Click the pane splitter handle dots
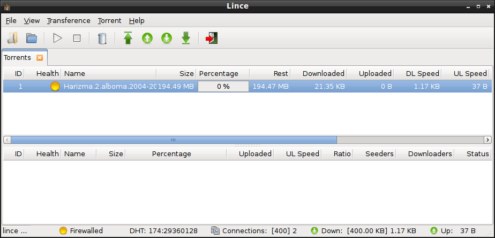 247,145
